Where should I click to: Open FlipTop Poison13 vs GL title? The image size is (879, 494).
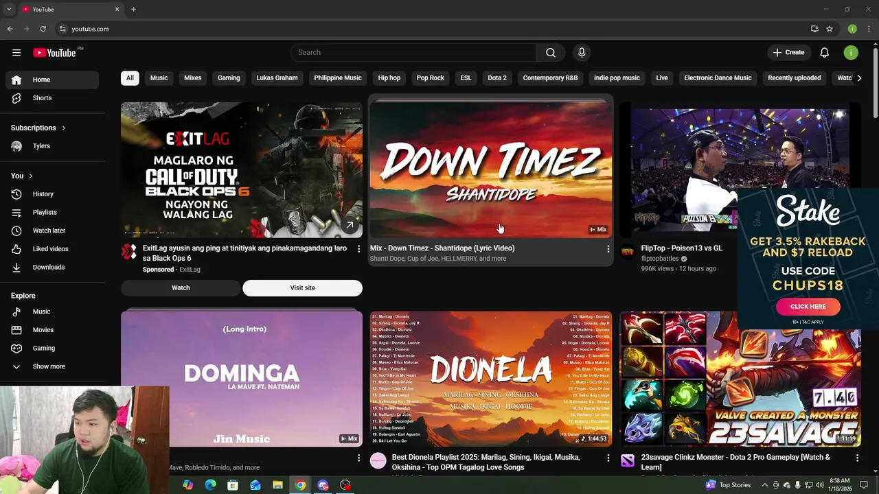click(682, 248)
